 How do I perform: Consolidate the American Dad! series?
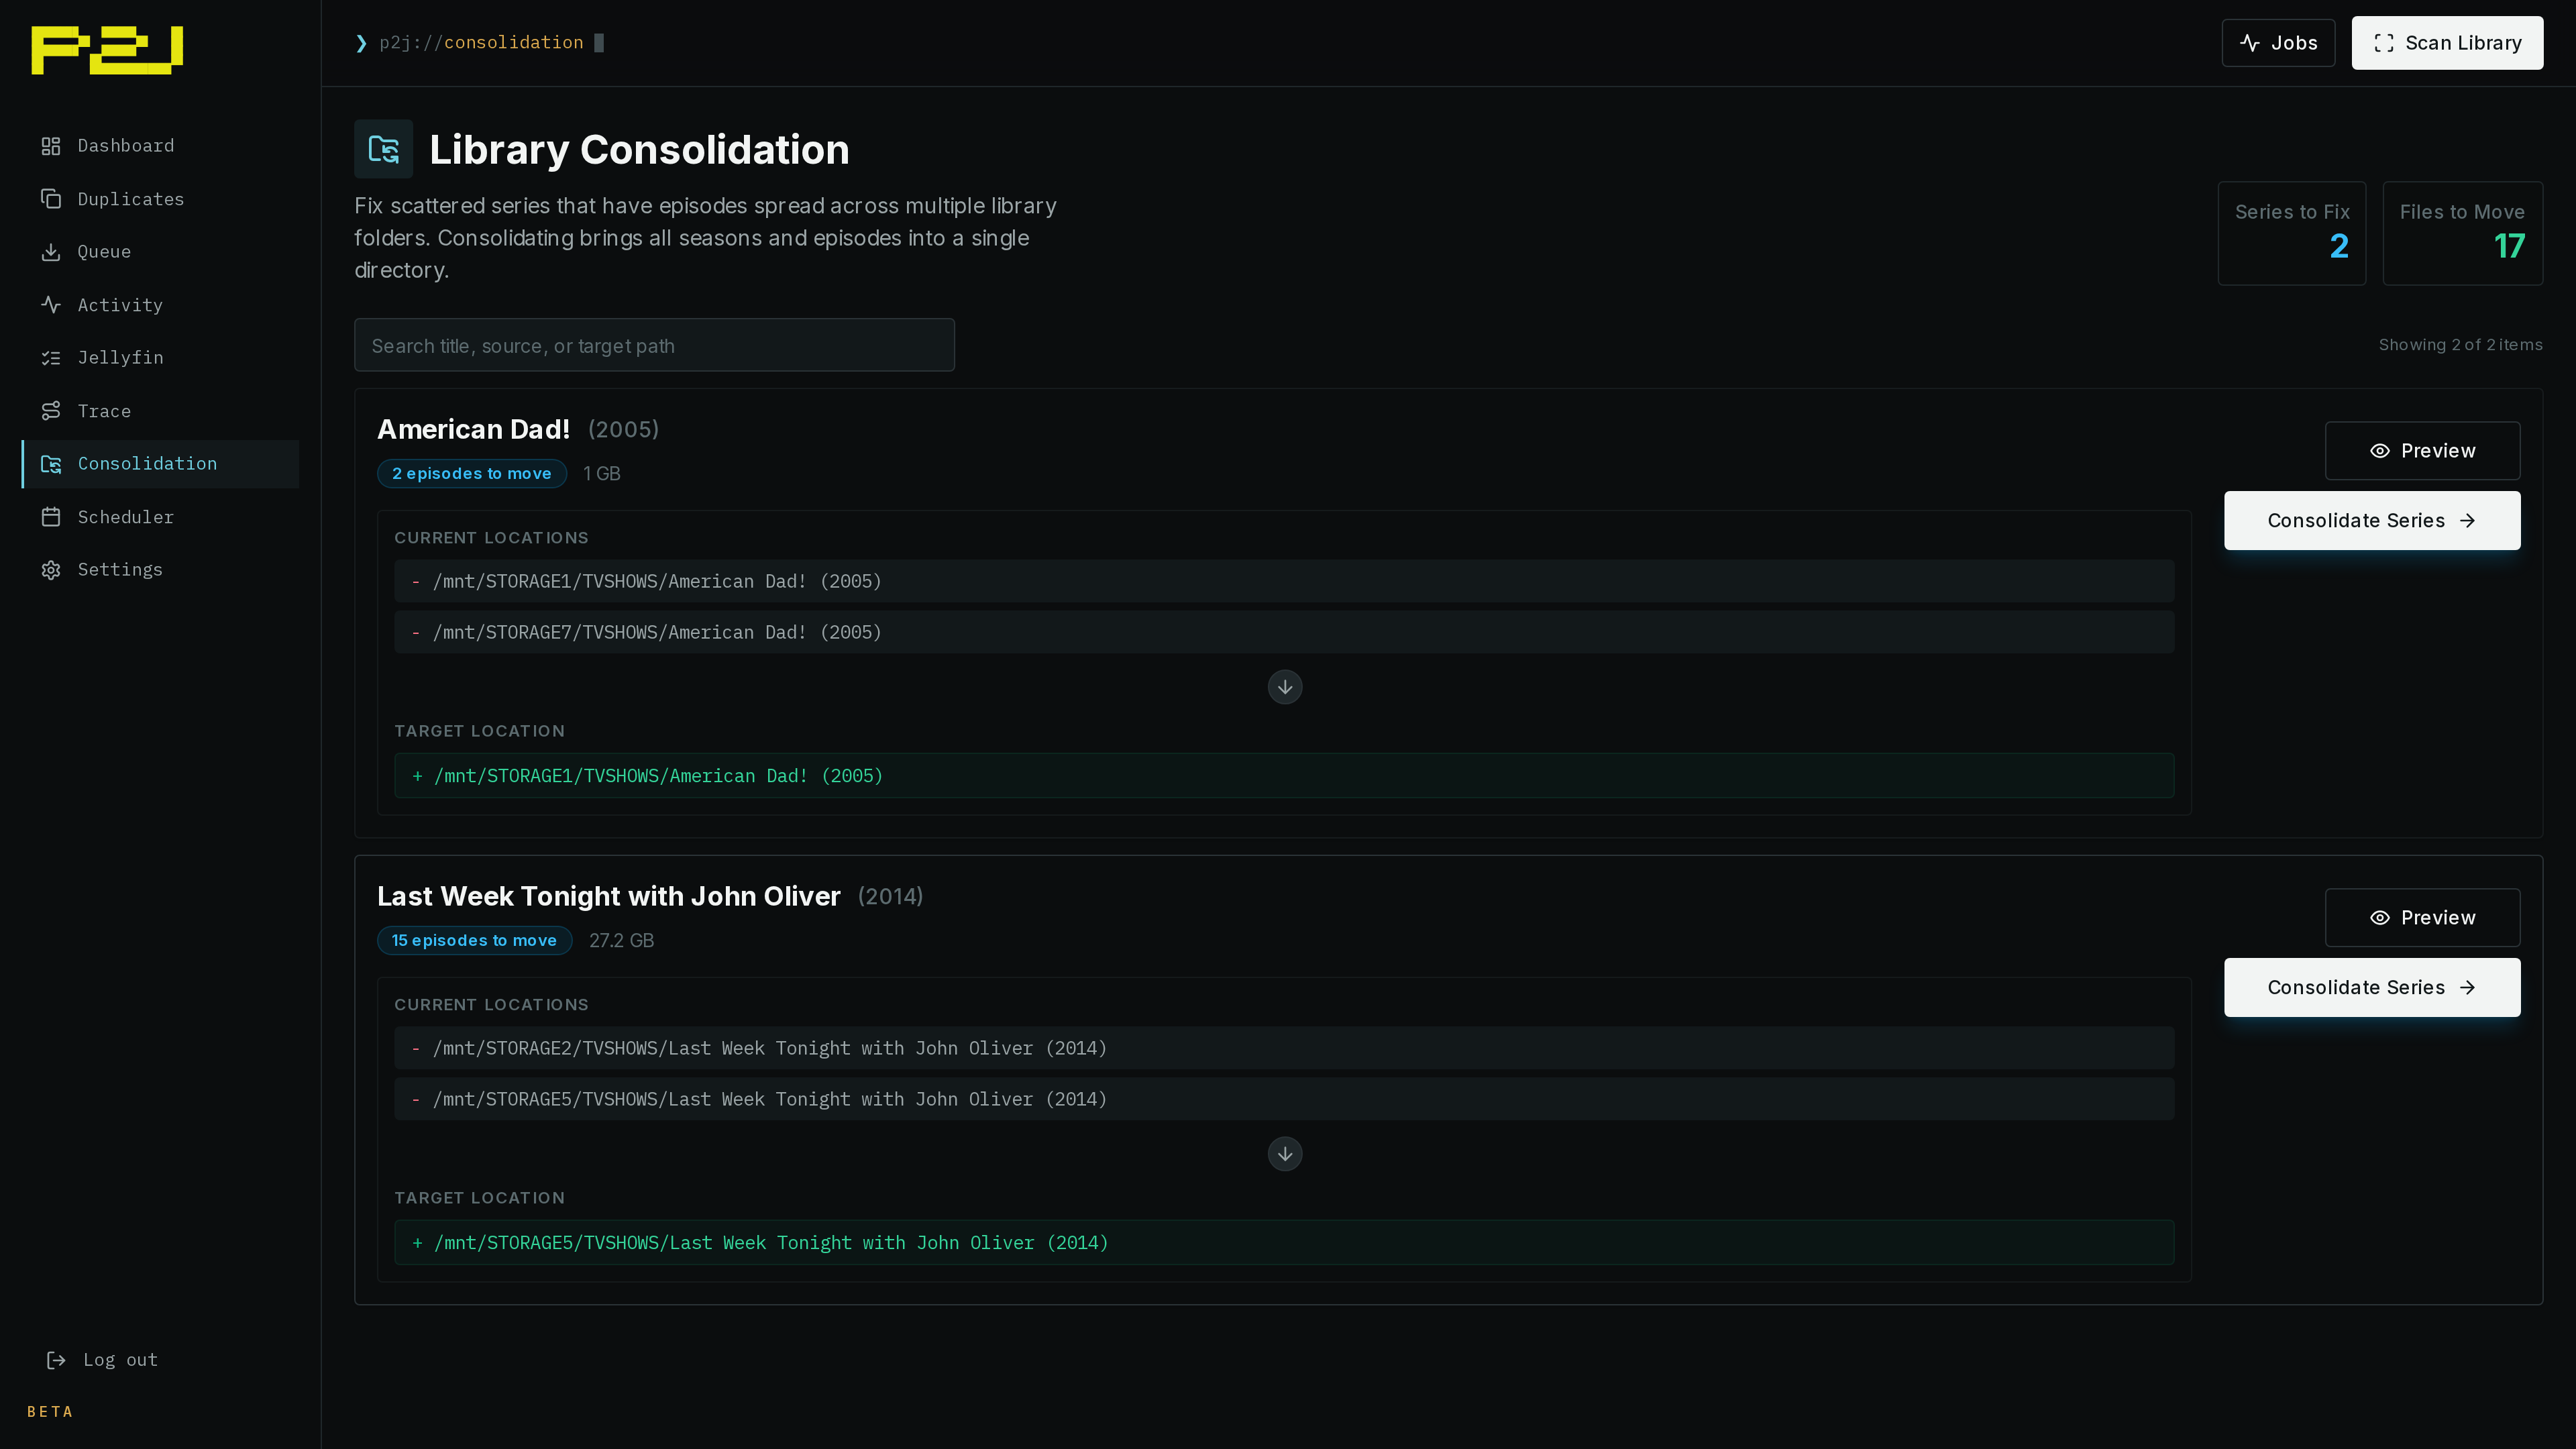click(x=2372, y=521)
